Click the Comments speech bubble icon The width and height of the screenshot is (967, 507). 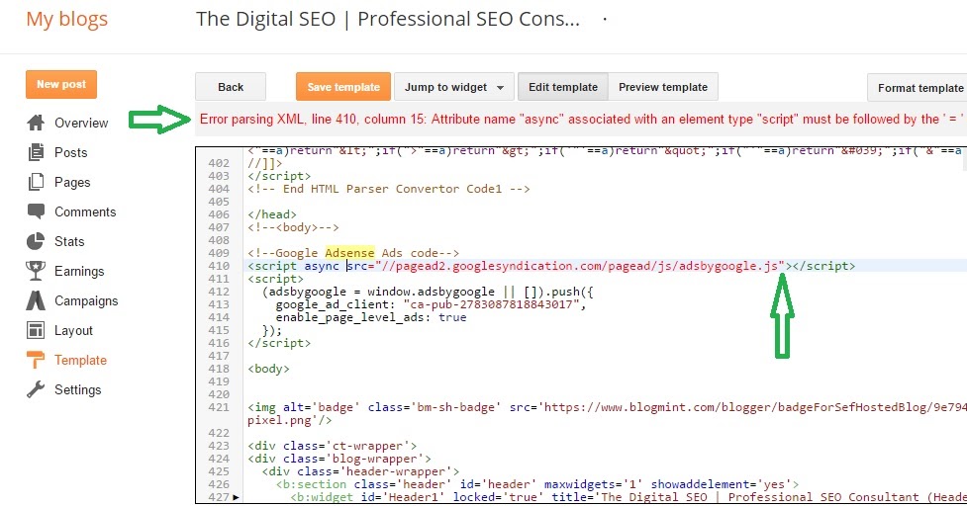[x=36, y=211]
